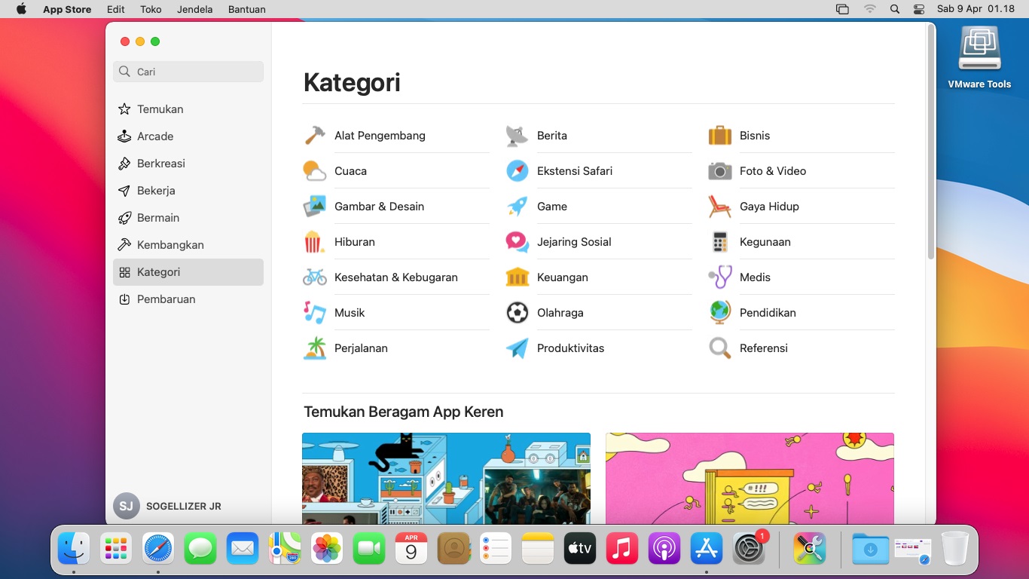Screen dimensions: 1029x579
Task: Open the Edit menu
Action: [116, 9]
